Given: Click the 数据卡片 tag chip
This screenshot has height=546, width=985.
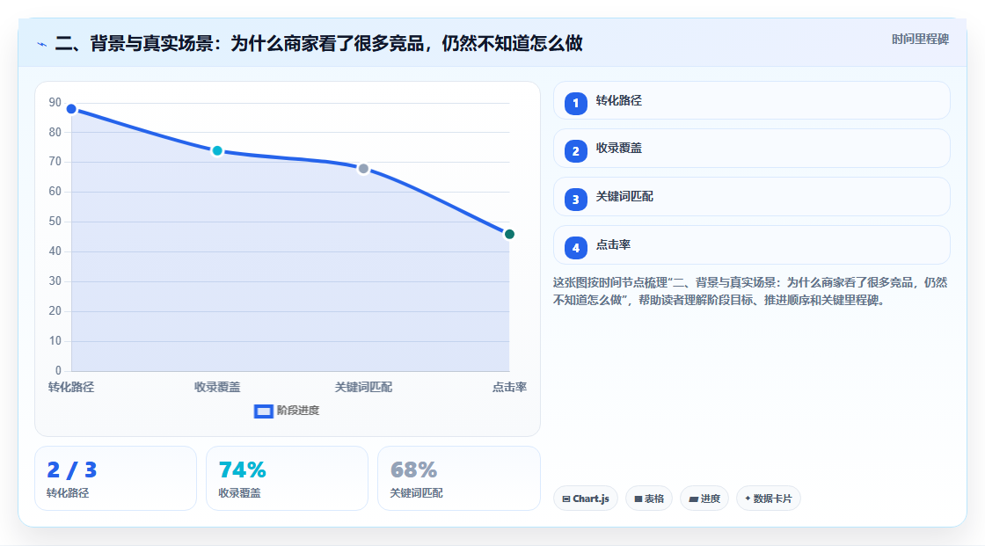Looking at the screenshot, I should (769, 499).
